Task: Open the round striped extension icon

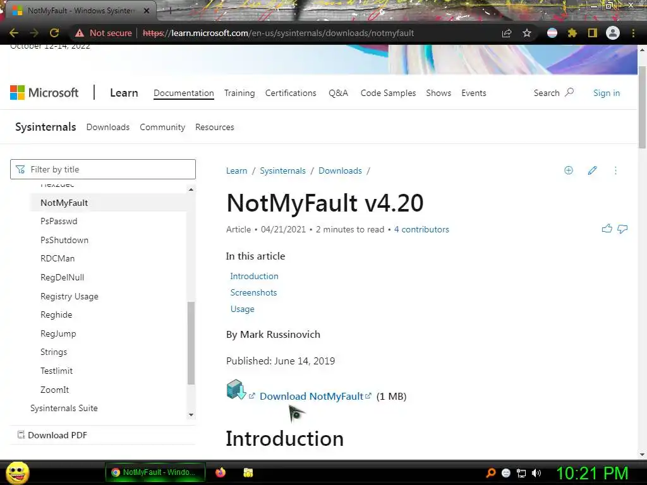Action: click(552, 33)
